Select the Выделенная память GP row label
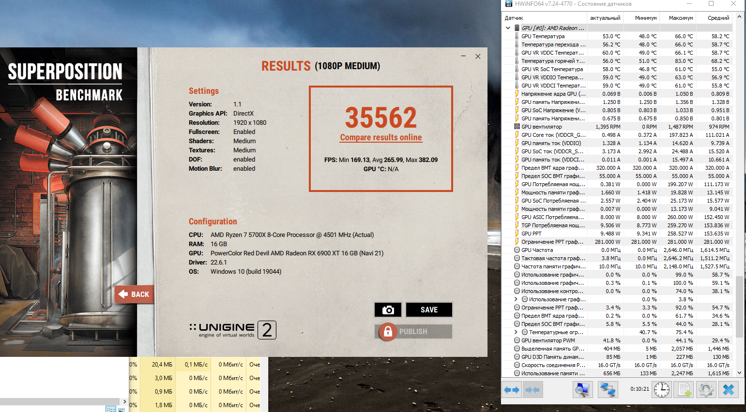Screen dimensions: 746x412 (553, 349)
